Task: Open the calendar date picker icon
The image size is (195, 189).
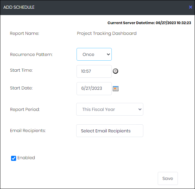Action: pos(115,88)
